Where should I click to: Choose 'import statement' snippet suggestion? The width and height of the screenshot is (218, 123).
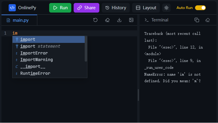click(x=49, y=46)
